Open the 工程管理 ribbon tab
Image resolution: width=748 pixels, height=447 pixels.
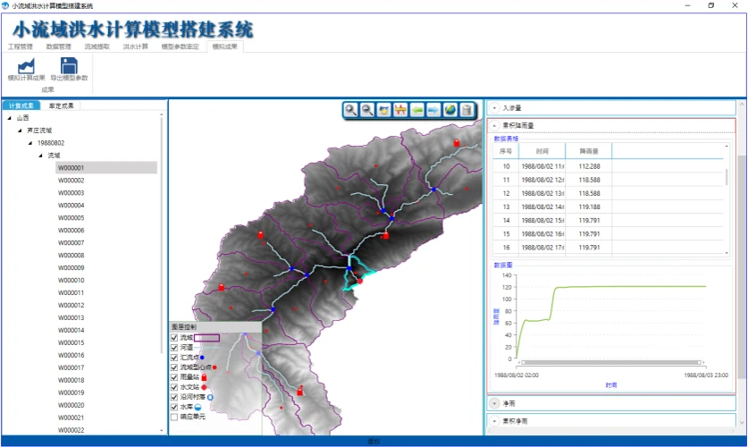(20, 46)
